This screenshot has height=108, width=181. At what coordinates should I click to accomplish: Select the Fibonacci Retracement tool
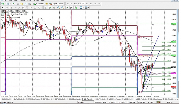(27, 8)
